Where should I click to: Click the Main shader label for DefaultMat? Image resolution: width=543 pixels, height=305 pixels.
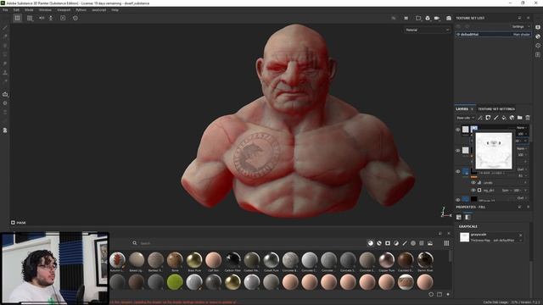[521, 35]
